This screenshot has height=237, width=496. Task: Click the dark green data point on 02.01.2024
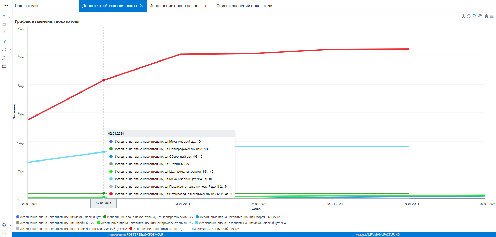[103, 193]
